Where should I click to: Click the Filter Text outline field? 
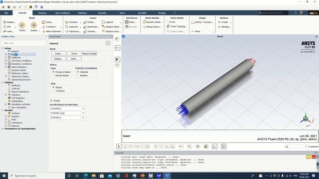pos(24,43)
